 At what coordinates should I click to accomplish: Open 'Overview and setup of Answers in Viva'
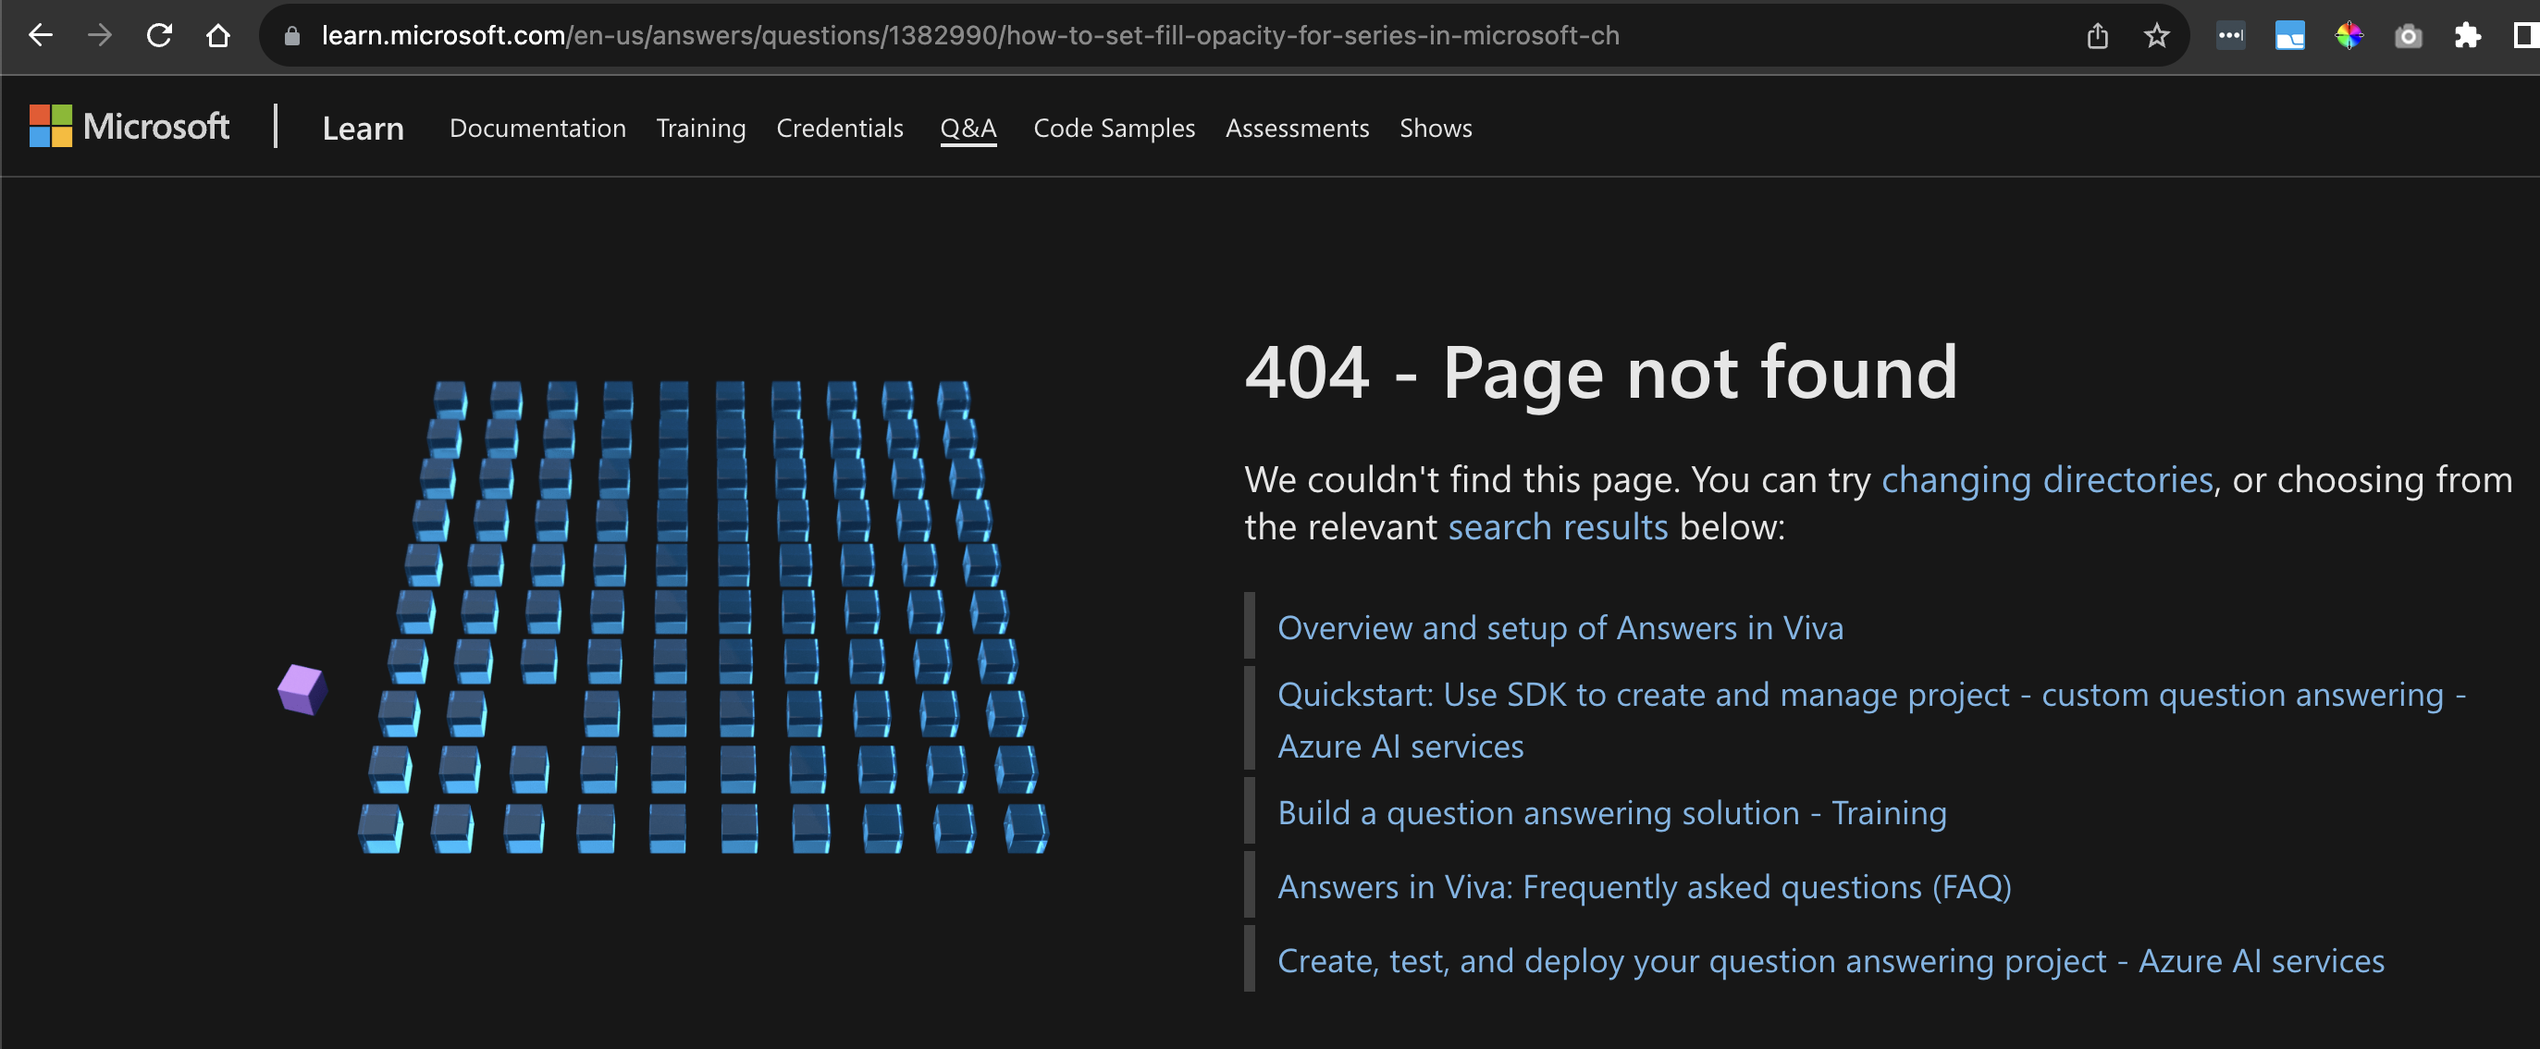point(1560,628)
